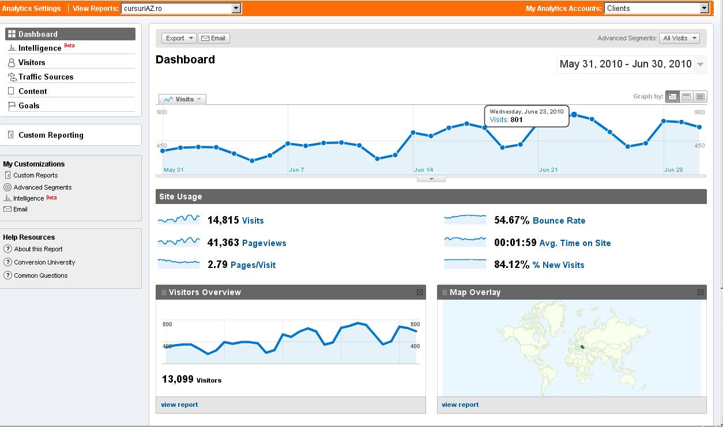Click the Conversion University question icon
Viewport: 723px width, 427px height.
(7, 262)
